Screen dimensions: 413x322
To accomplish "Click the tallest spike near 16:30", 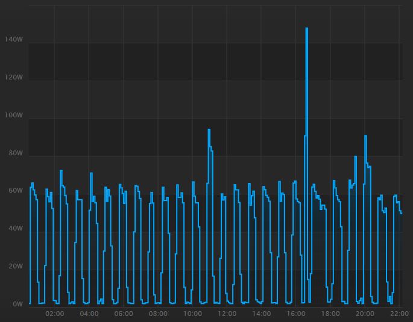I will point(306,28).
